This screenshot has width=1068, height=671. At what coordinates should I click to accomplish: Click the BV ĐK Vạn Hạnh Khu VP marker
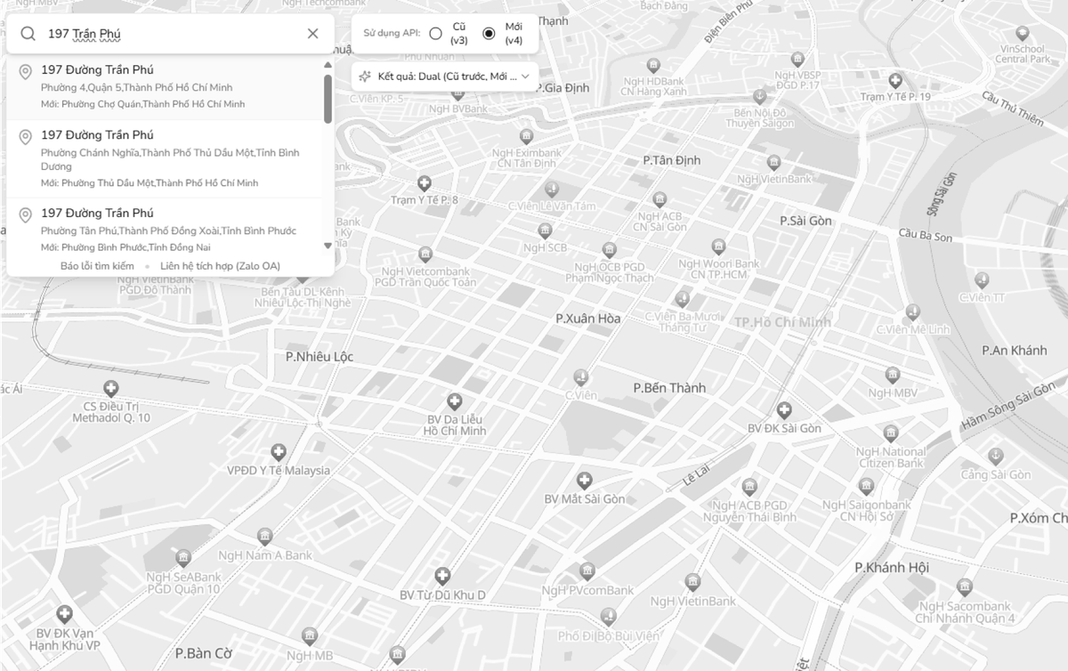pyautogui.click(x=64, y=614)
